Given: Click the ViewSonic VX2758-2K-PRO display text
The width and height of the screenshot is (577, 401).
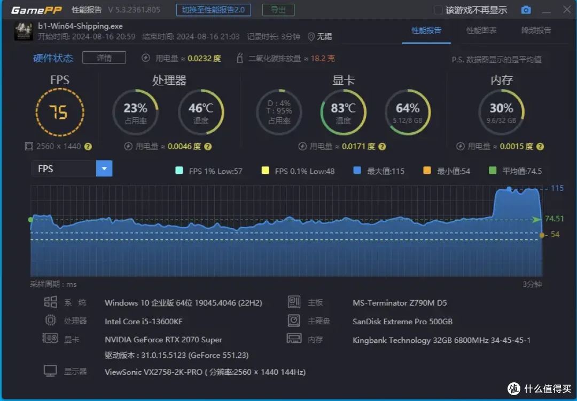Looking at the screenshot, I should click(205, 372).
